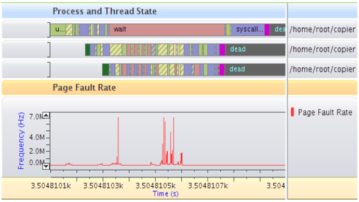This screenshot has width=359, height=202.
Task: Click the 'dead' segment in third thread row
Action: 255,70
